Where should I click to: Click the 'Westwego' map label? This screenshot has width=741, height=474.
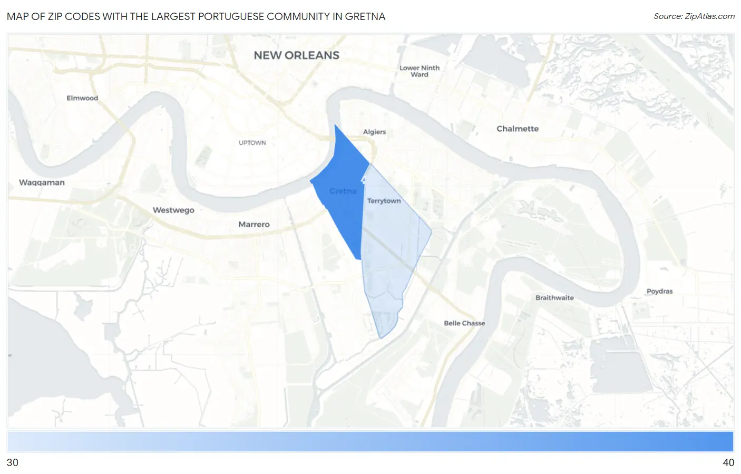[173, 210]
